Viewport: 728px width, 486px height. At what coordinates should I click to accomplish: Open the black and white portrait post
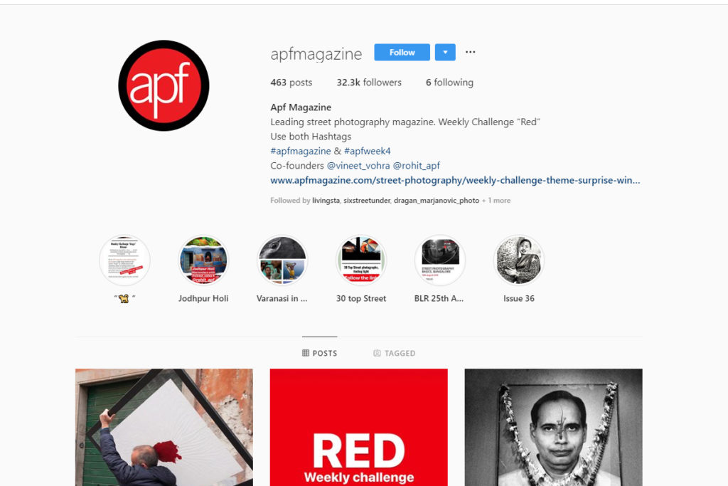pyautogui.click(x=553, y=428)
